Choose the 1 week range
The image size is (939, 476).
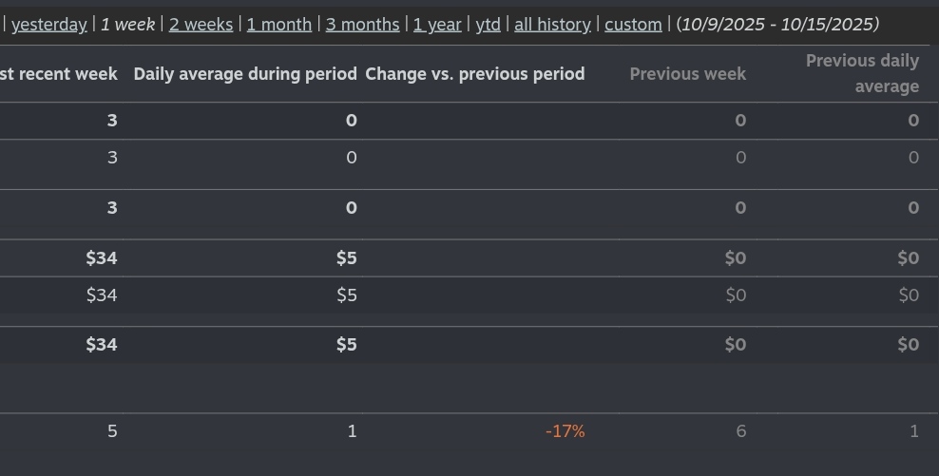click(127, 25)
